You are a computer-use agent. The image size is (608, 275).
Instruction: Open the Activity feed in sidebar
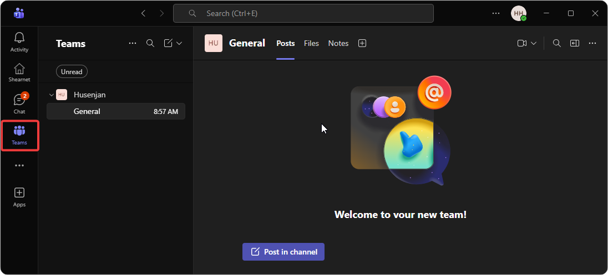pos(19,42)
